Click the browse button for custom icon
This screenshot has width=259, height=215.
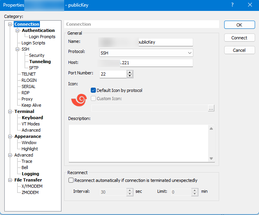coord(211,109)
